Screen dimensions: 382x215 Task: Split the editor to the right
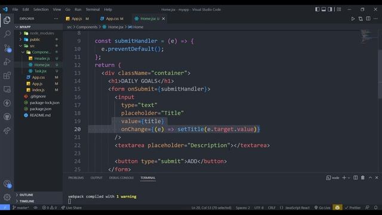[x=368, y=19]
